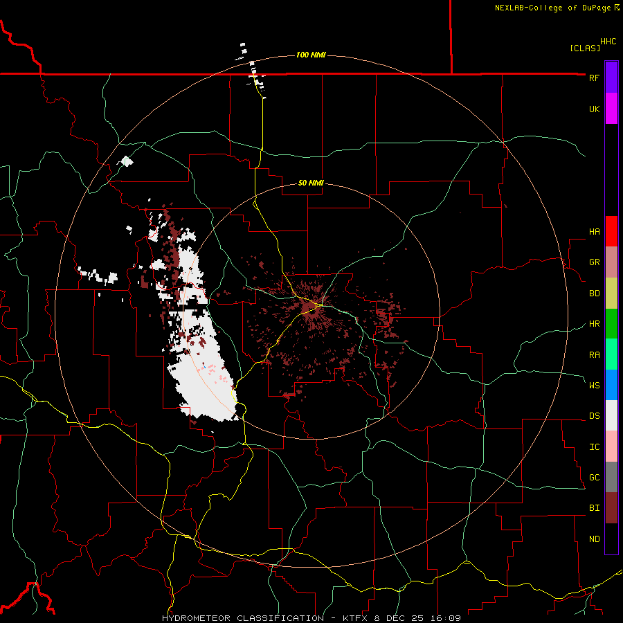Click the 100 NMI range ring label
623x623 pixels.
coord(311,55)
